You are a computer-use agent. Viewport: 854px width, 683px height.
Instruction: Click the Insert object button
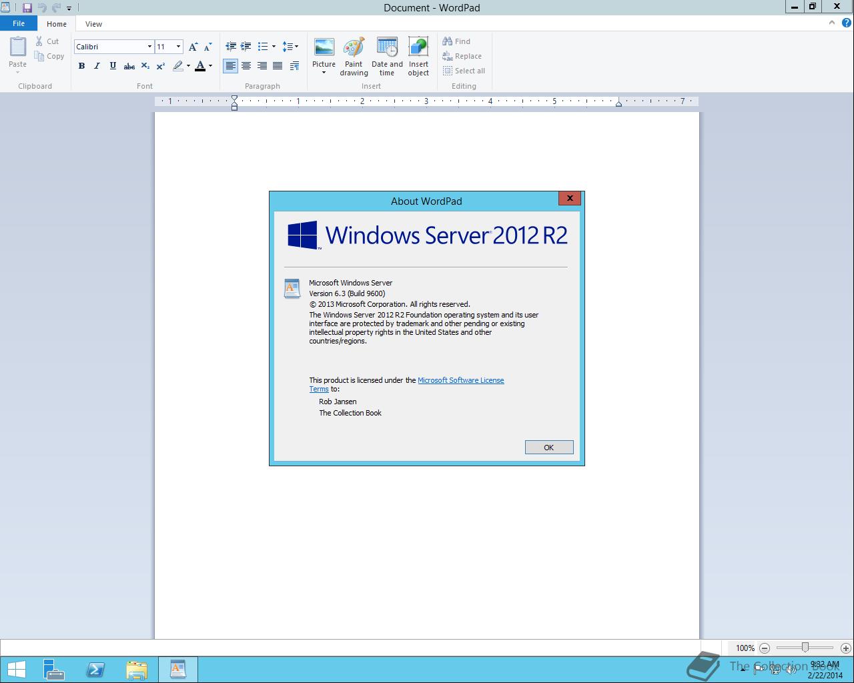tap(418, 57)
